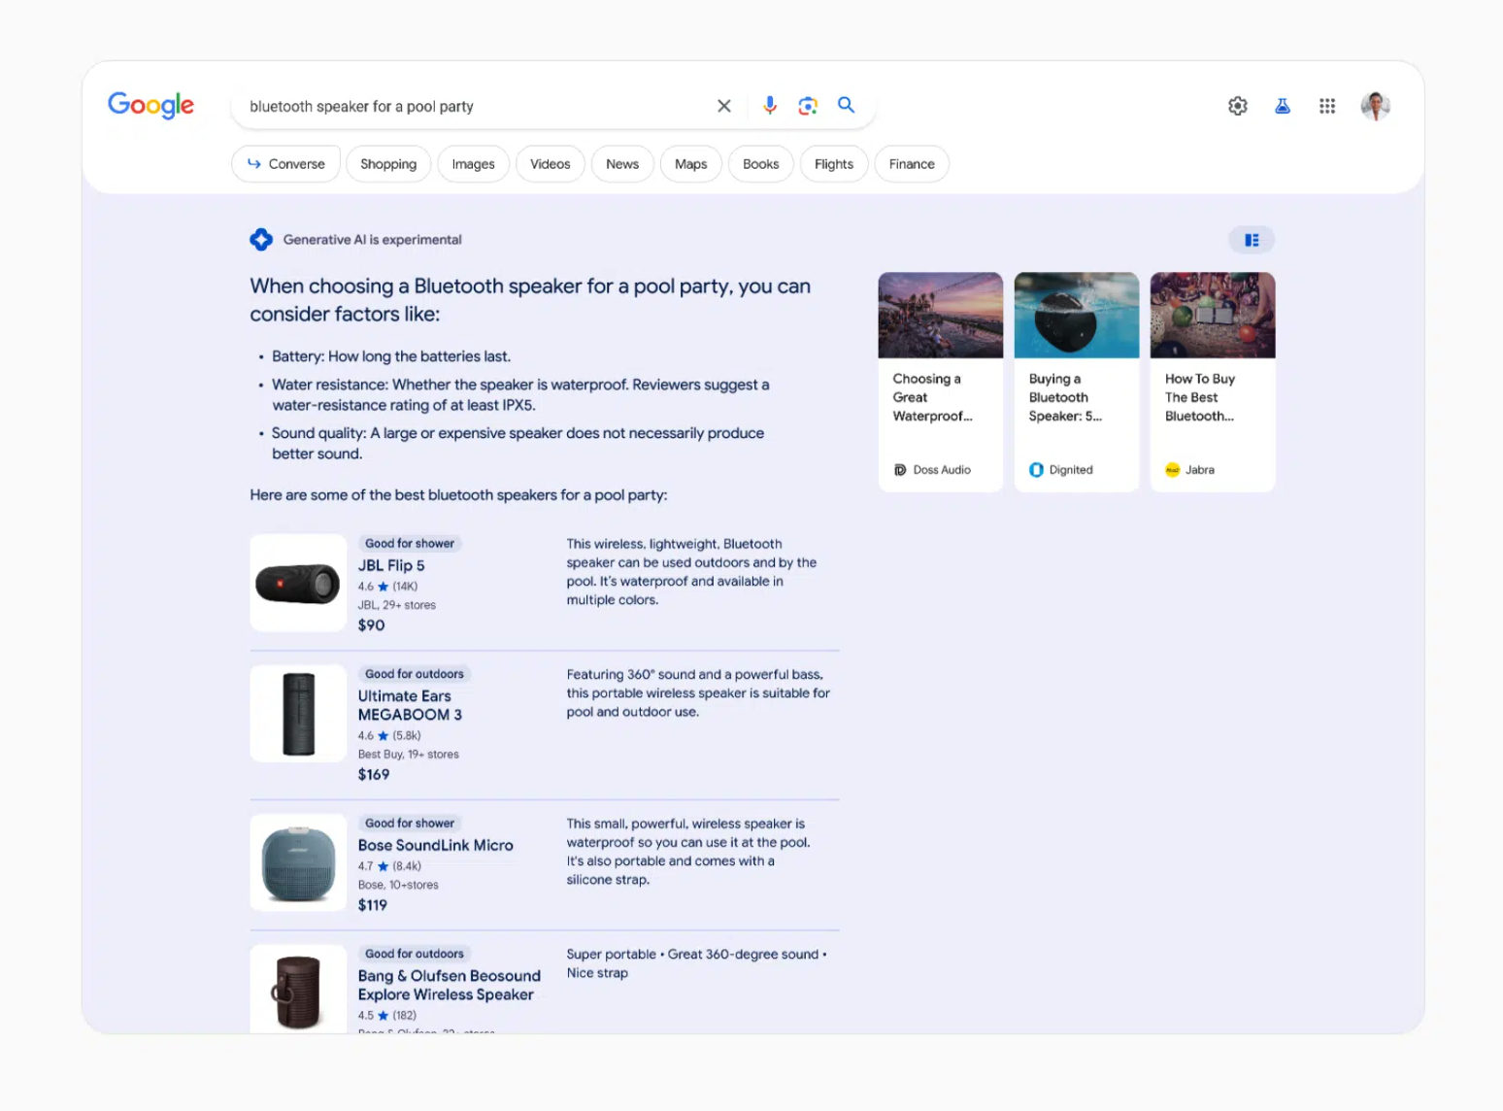The height and width of the screenshot is (1111, 1503).
Task: Click 'Best Buy, 19+ stores' text
Action: click(x=408, y=755)
